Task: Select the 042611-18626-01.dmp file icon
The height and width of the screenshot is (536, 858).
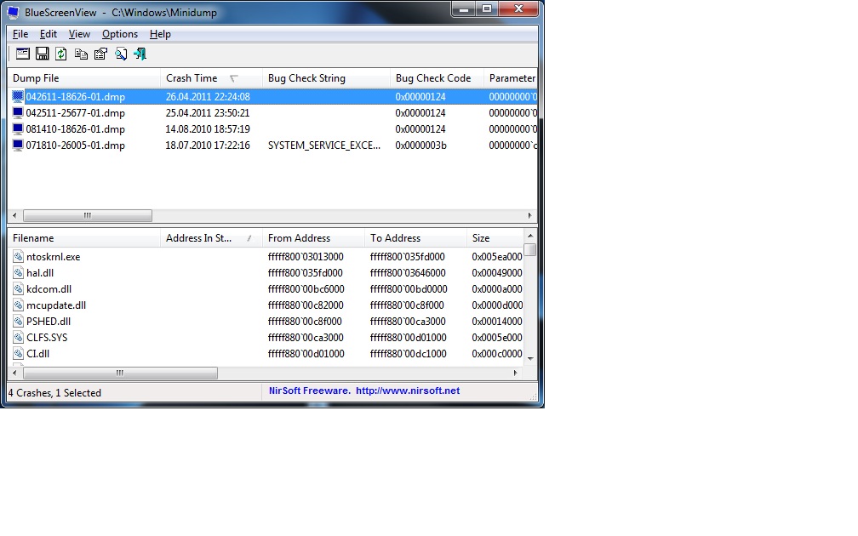Action: (18, 97)
